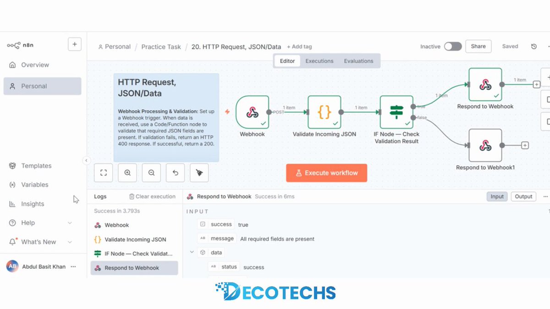This screenshot has width=550, height=309.
Task: Switch to the Editor tab
Action: pos(287,61)
